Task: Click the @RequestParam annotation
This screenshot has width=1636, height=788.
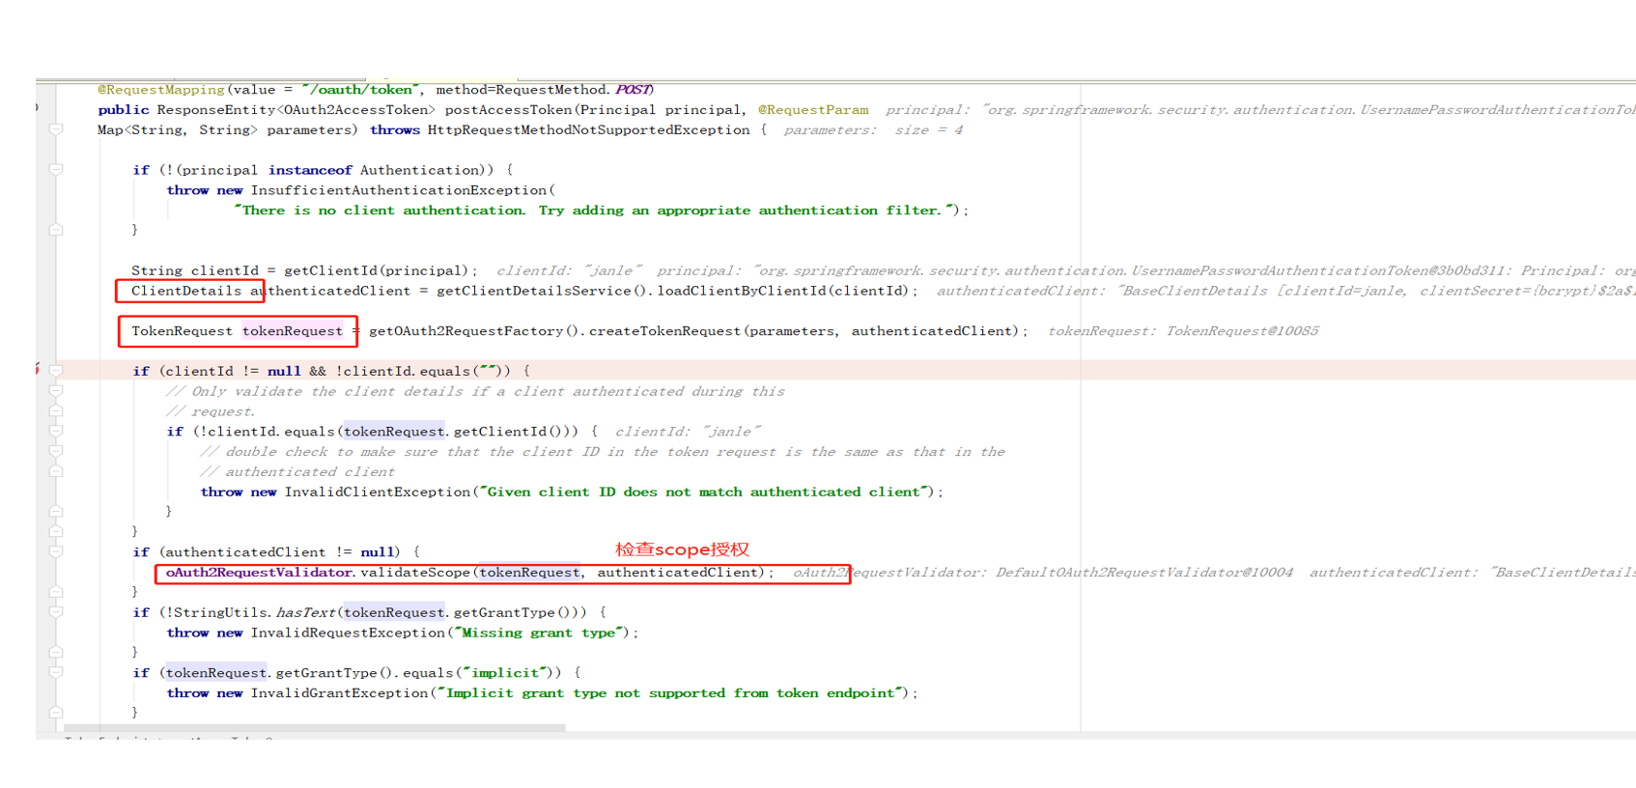Action: [813, 110]
